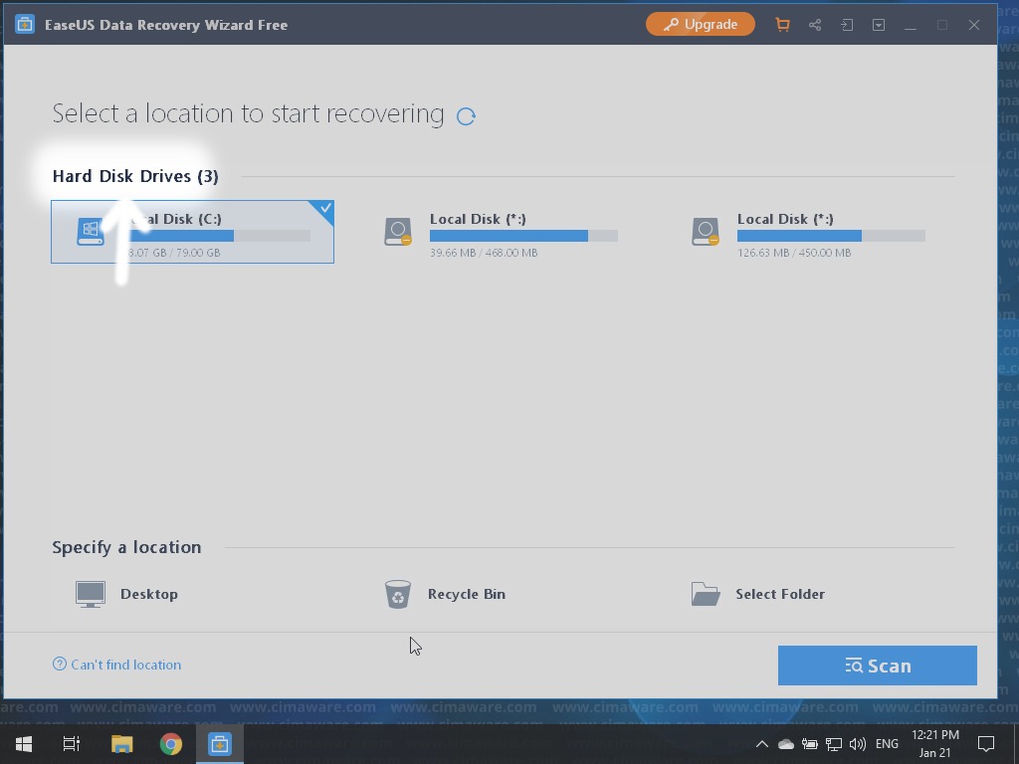Click the import scan session icon
Viewport: 1019px width, 764px height.
(x=847, y=25)
